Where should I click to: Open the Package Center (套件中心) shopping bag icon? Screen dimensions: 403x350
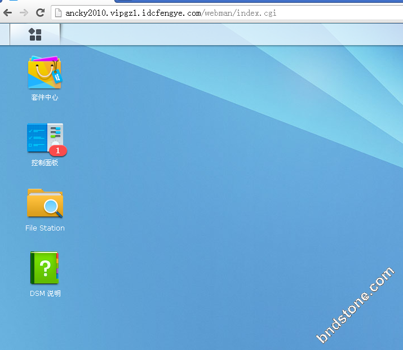(45, 73)
